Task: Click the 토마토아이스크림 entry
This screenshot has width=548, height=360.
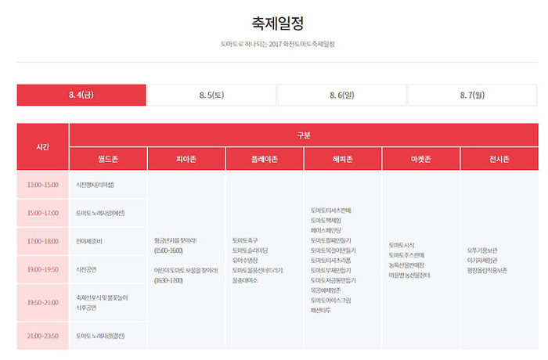Action: [331, 301]
